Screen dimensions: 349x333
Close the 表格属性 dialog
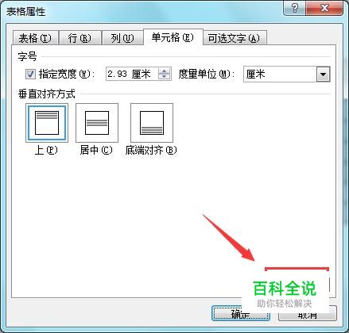[324, 8]
